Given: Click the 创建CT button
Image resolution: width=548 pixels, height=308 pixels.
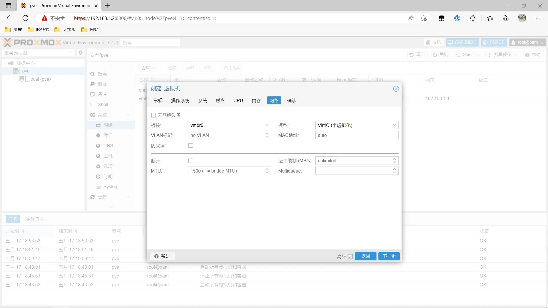Looking at the screenshot, I should 494,42.
